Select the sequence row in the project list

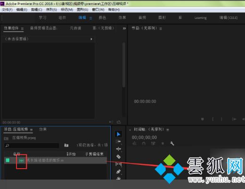[x=56, y=161]
